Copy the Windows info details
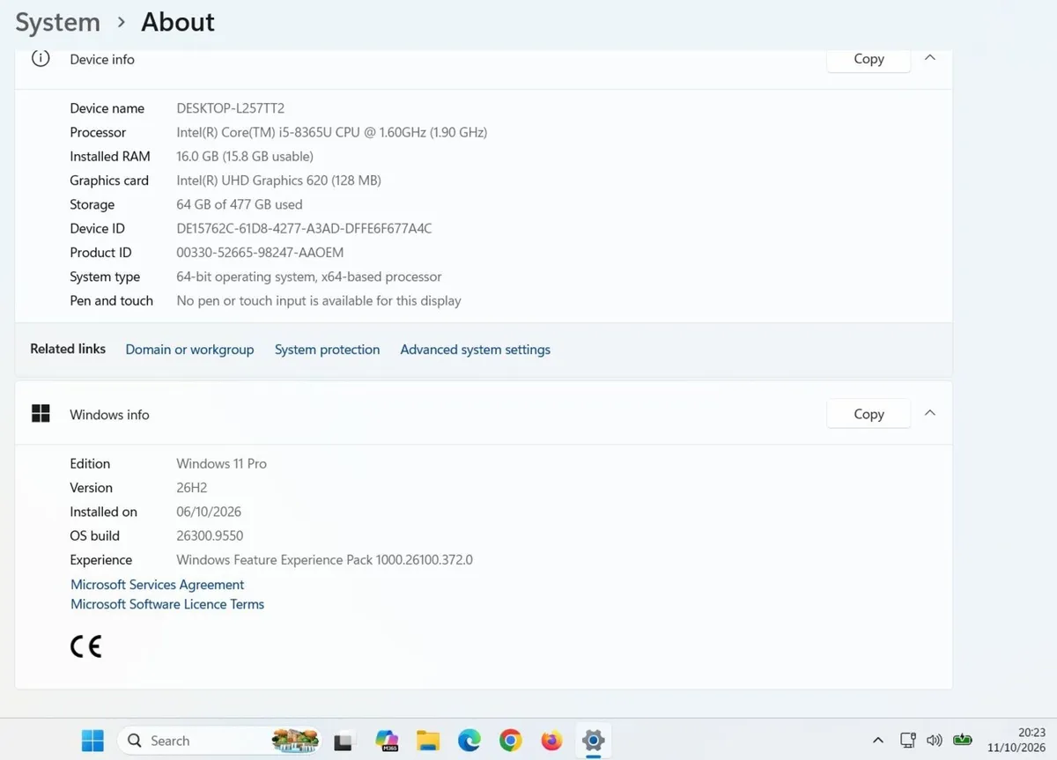1057x760 pixels. tap(869, 414)
